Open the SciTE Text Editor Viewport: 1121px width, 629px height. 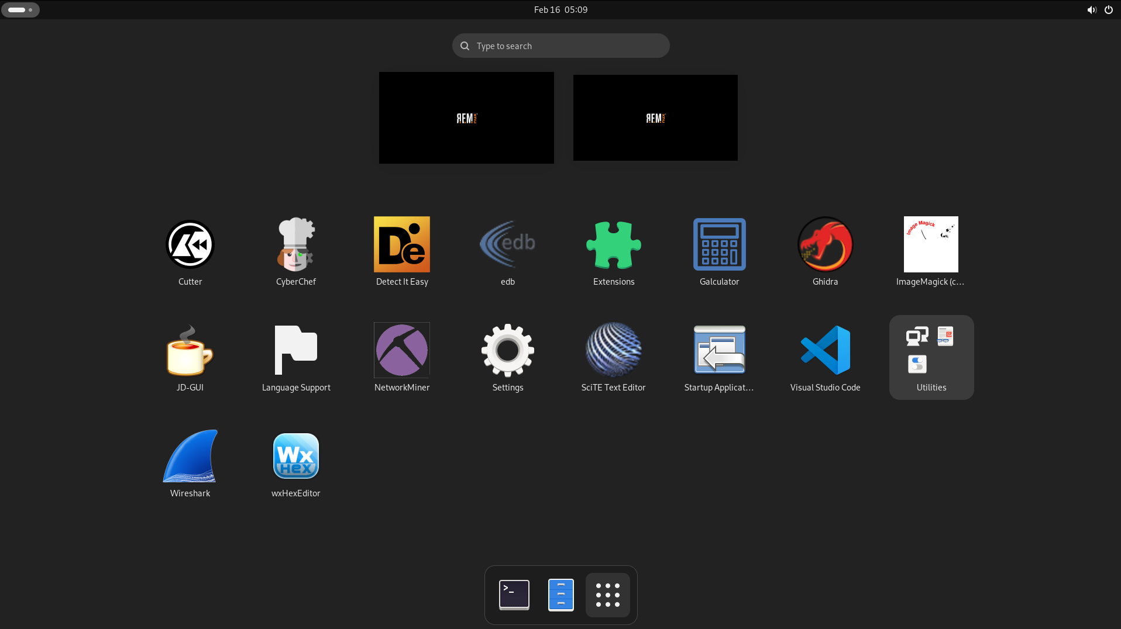pos(613,351)
